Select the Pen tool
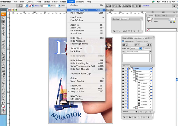Screen dimensions: 178x126 click(3, 31)
